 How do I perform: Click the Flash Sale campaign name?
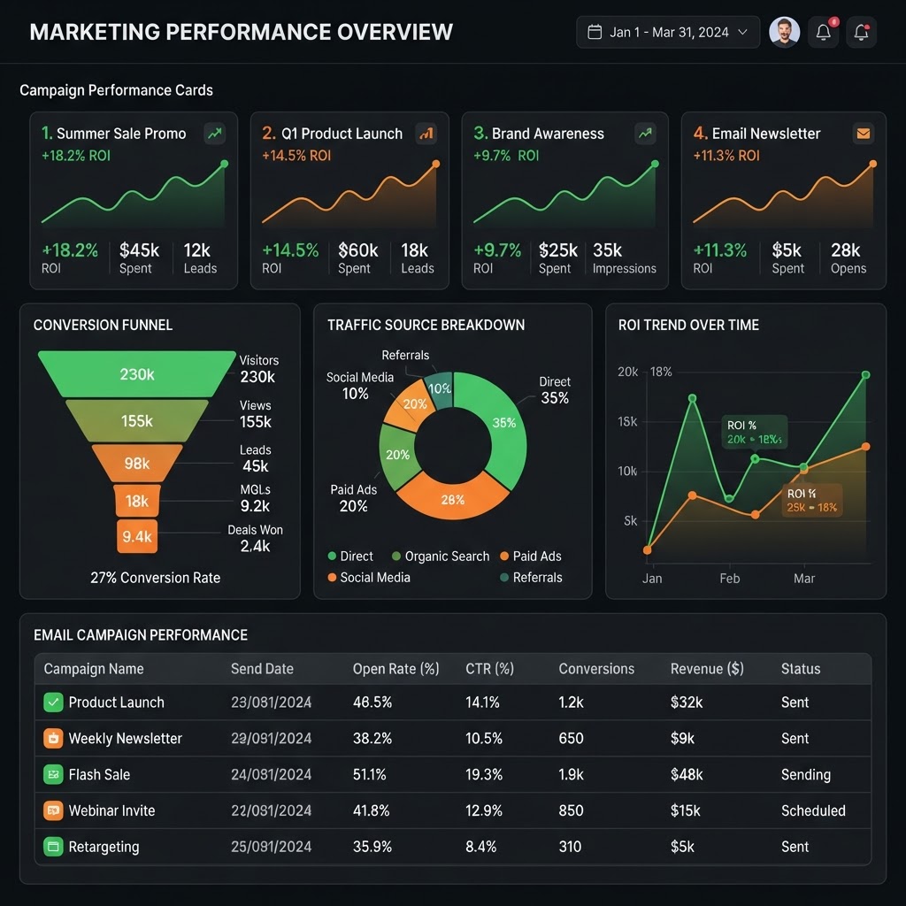(x=99, y=774)
